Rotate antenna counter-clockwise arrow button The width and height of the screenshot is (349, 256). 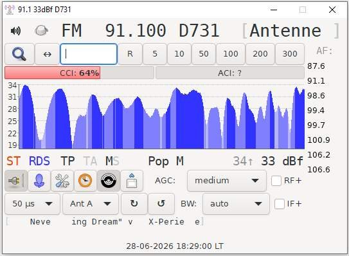161,204
